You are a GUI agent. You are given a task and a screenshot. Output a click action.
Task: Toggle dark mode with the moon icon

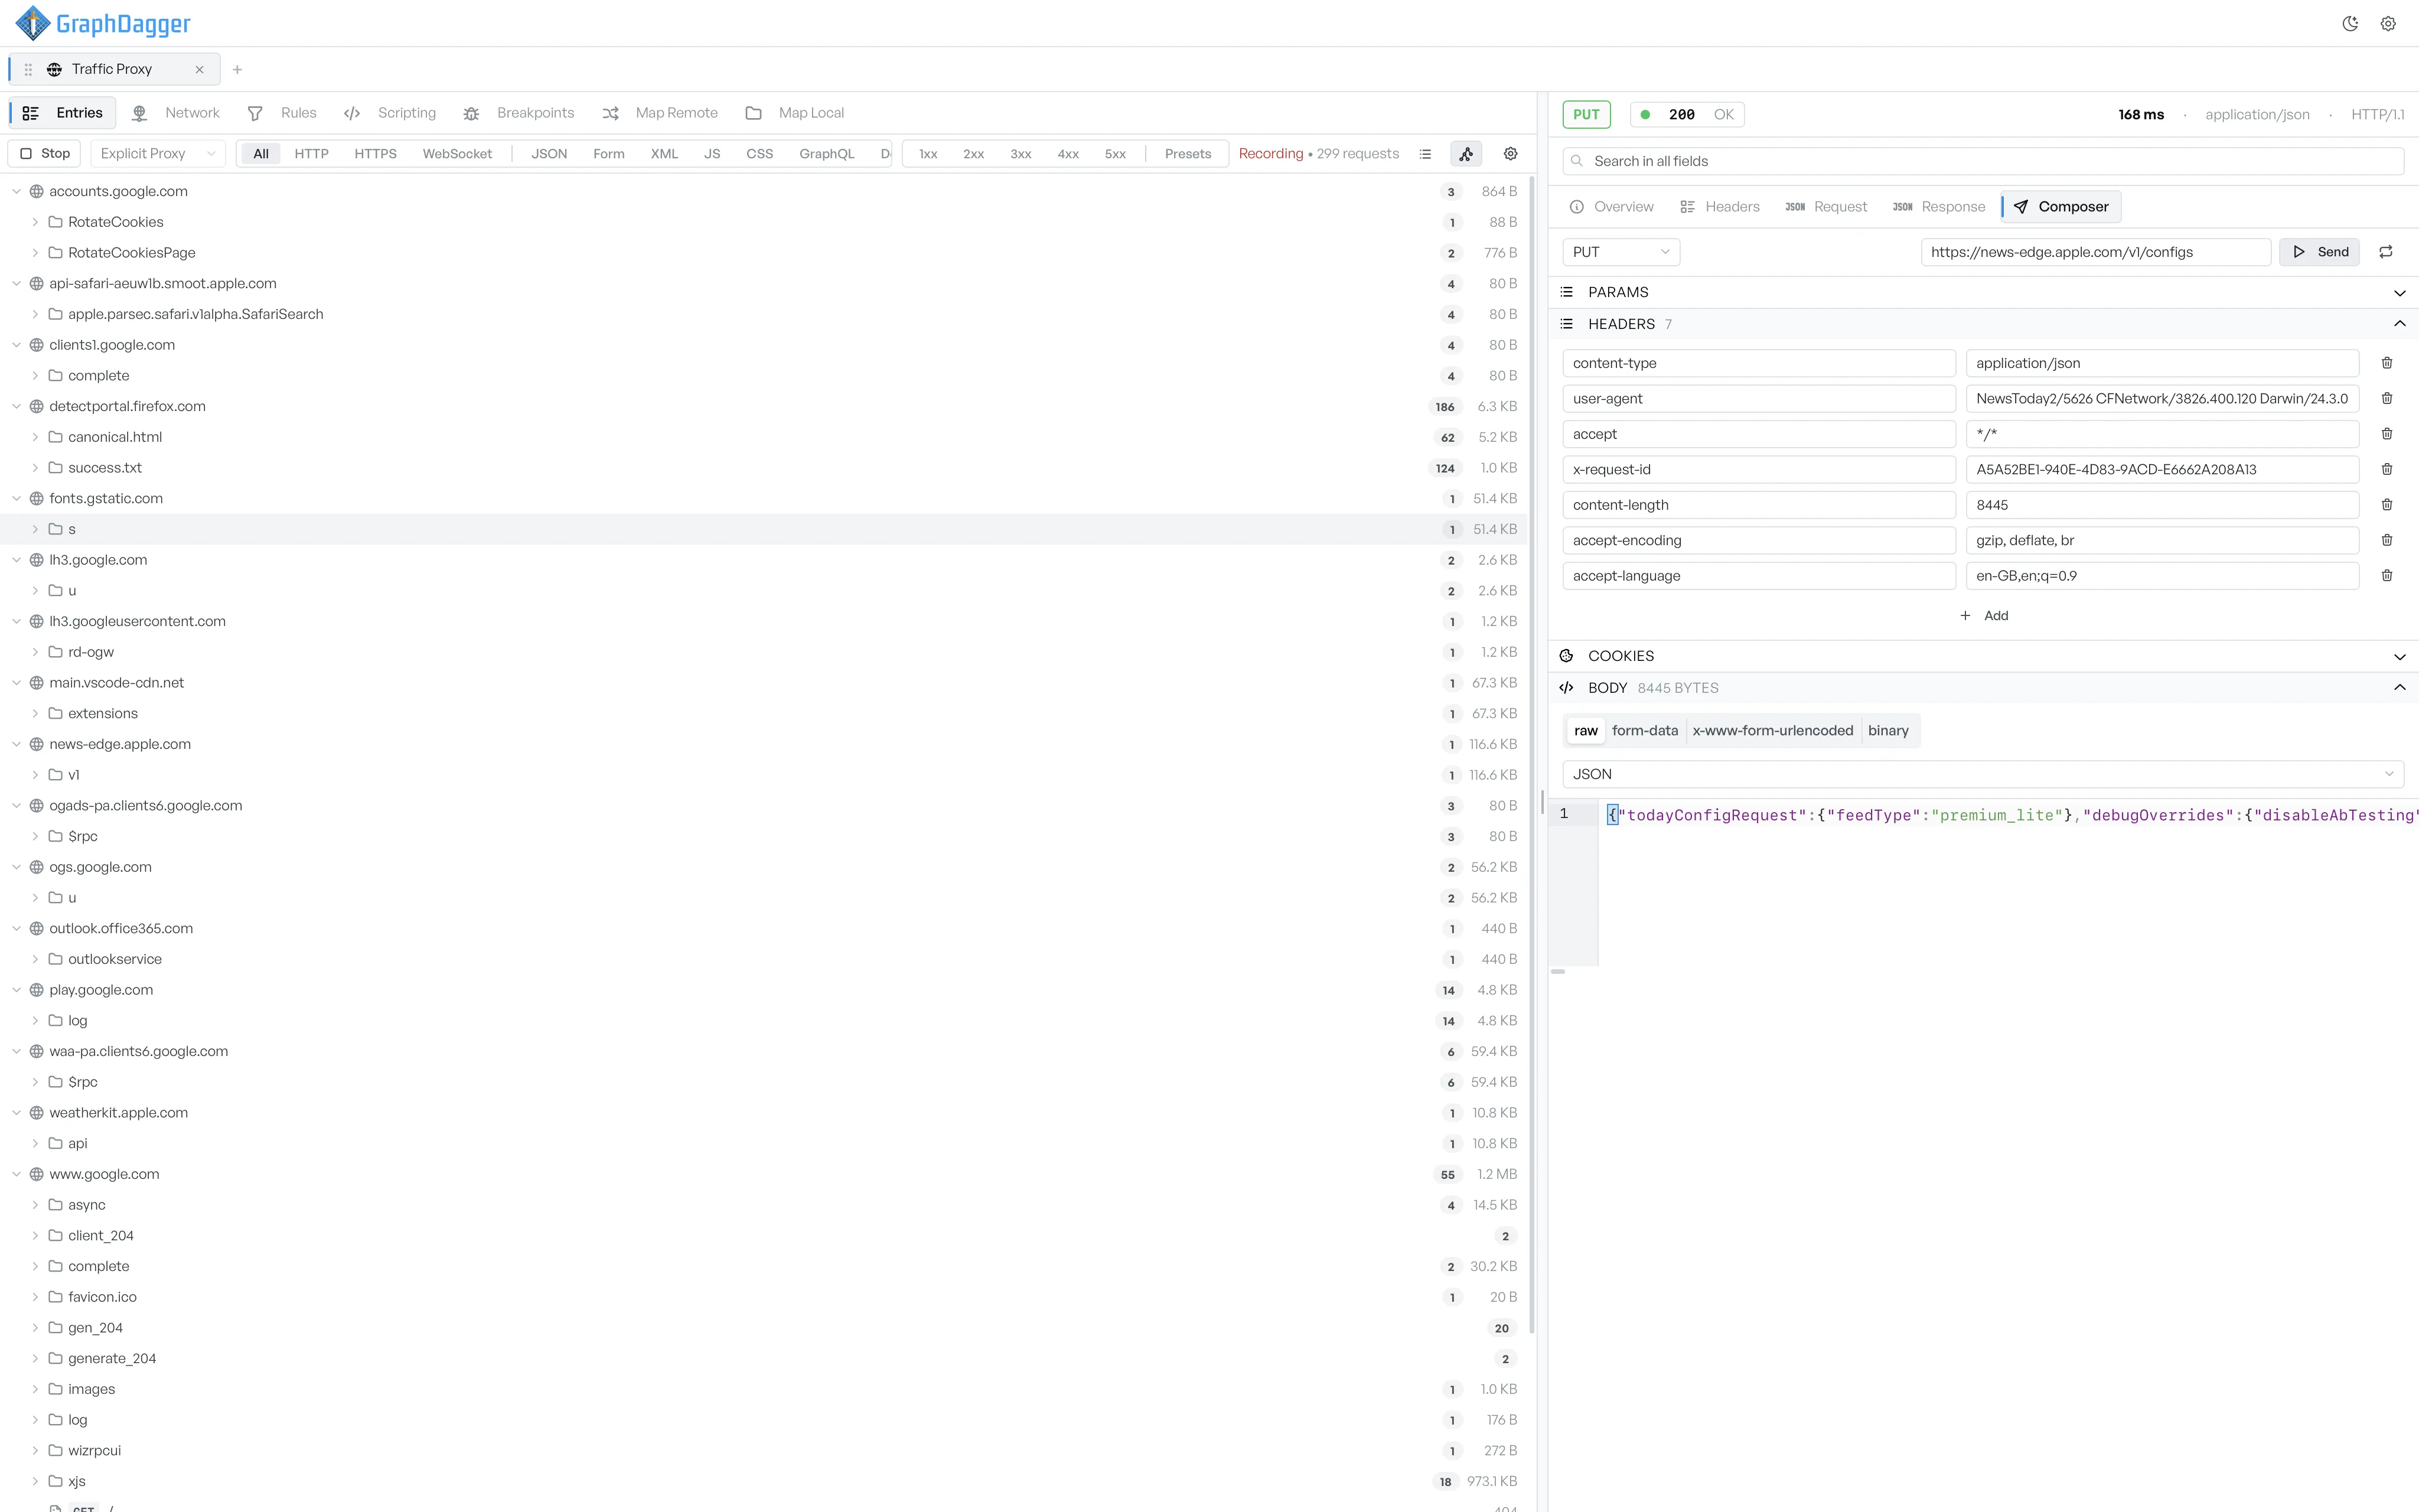pos(2350,24)
